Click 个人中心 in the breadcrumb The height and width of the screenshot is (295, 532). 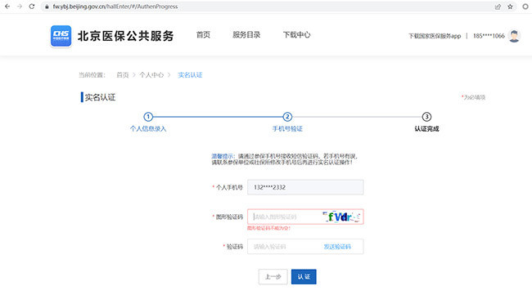(x=151, y=75)
